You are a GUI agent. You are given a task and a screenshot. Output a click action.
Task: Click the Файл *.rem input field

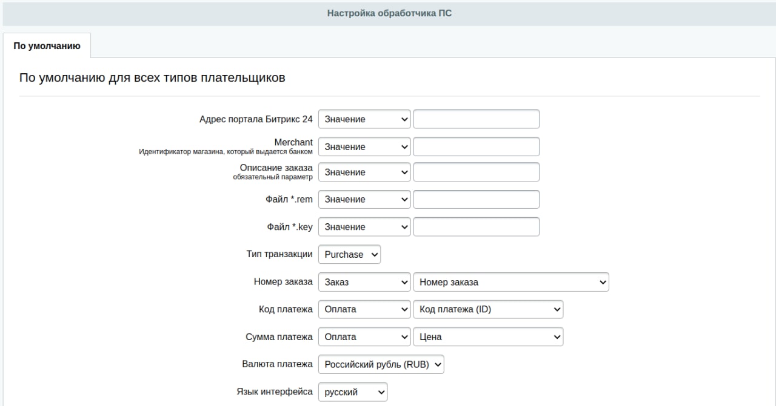pyautogui.click(x=476, y=200)
